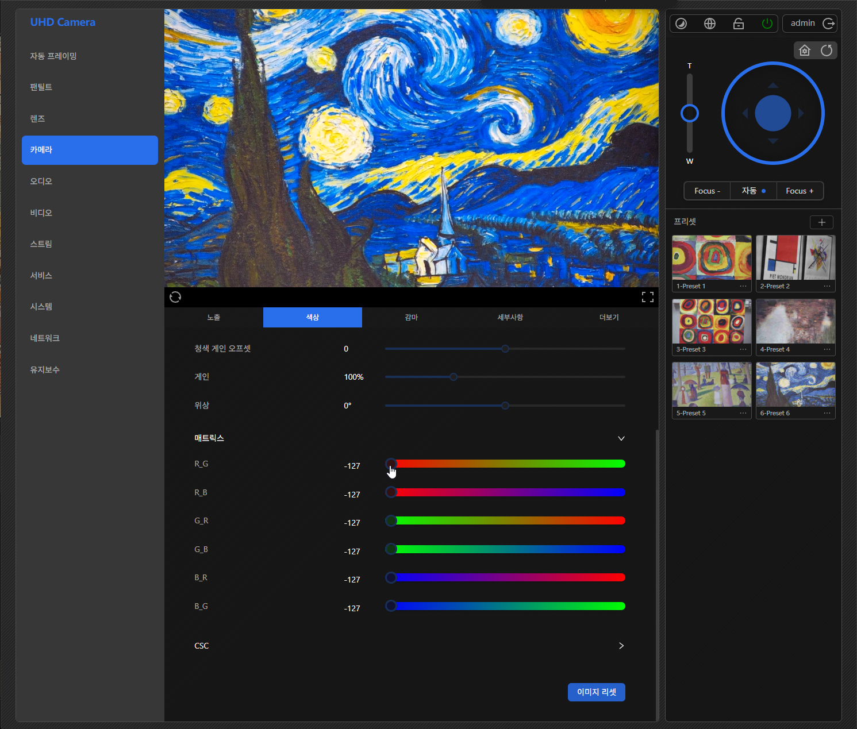Viewport: 857px width, 729px height.
Task: Toggle auto focus with the 자동 button
Action: [754, 191]
